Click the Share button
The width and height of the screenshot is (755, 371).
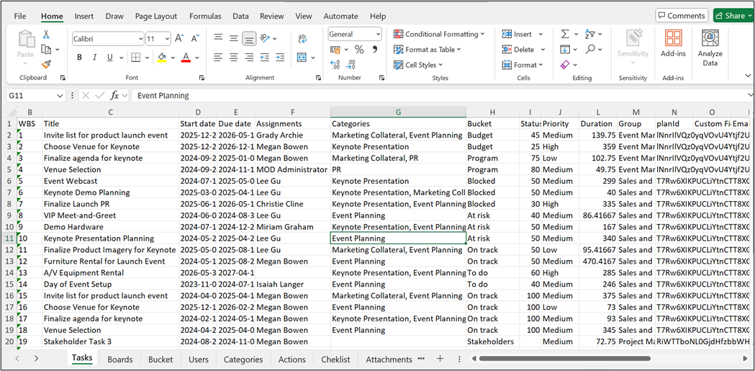[x=730, y=16]
